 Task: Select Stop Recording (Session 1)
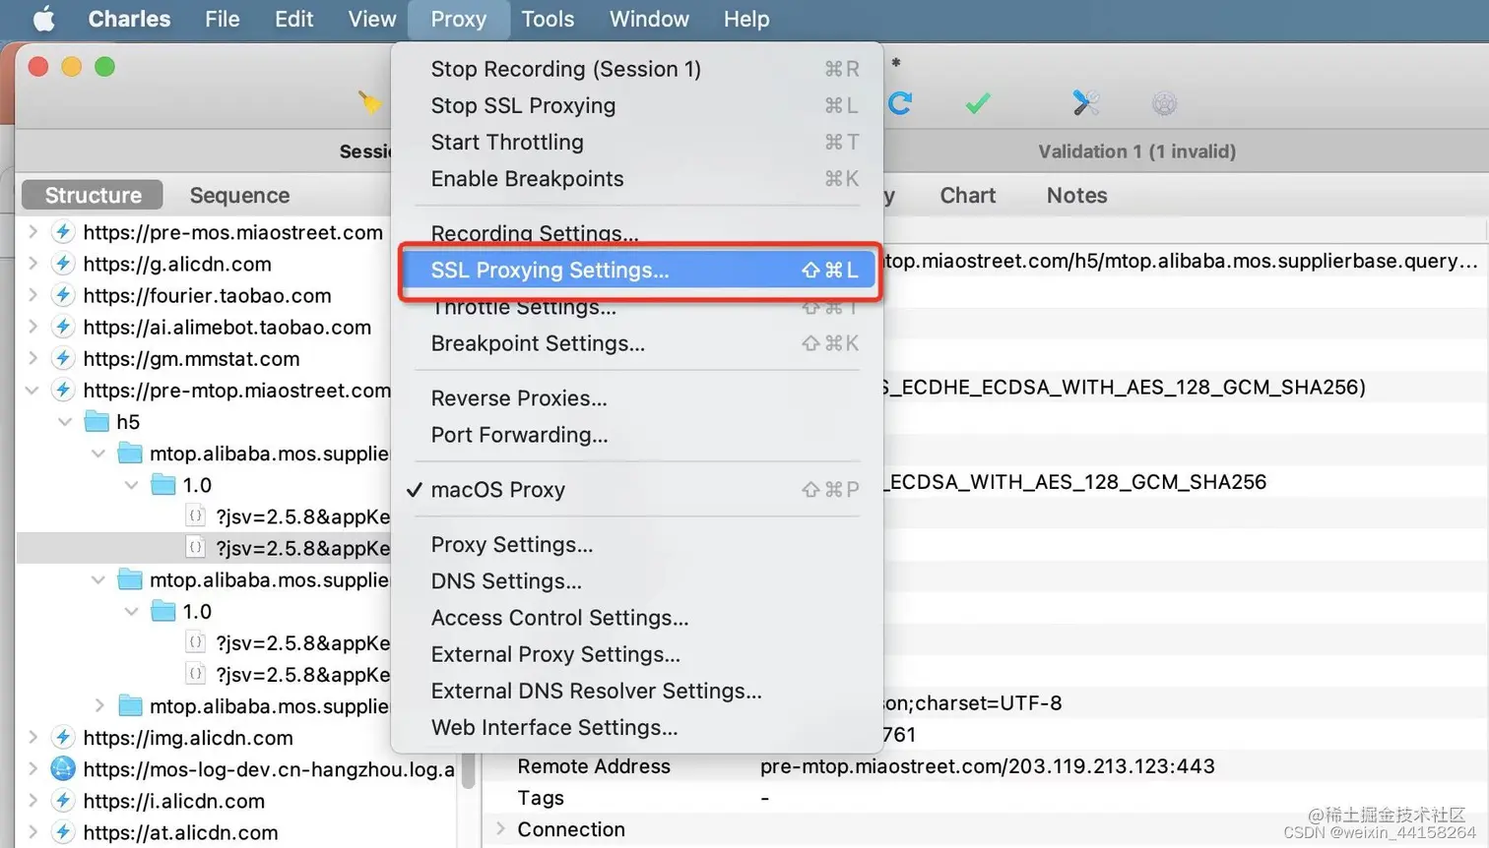pyautogui.click(x=636, y=69)
